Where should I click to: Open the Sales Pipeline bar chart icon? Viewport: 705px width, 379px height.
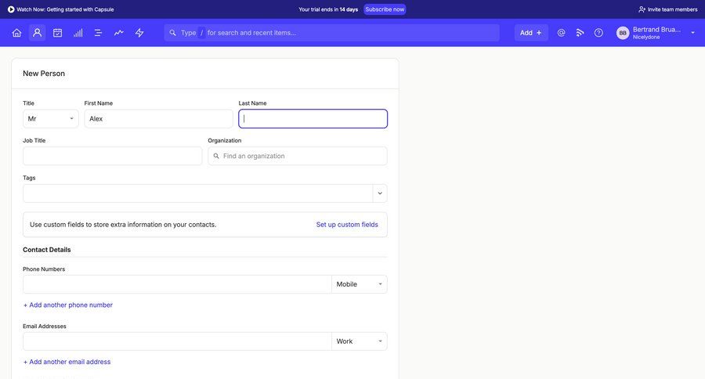pos(78,33)
